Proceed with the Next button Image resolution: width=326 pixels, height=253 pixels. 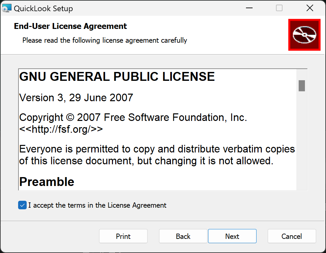(x=232, y=236)
